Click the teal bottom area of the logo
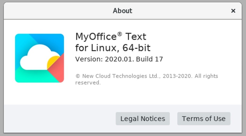Screen dimensions: 246x136 click(31, 77)
